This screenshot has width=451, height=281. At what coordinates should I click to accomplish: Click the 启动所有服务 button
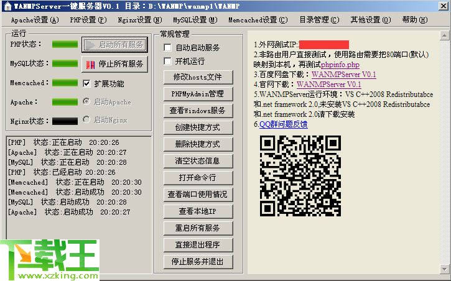tap(114, 45)
